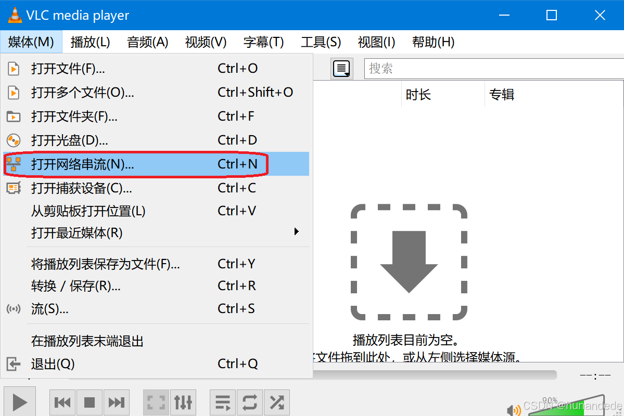
Task: Click the --:-- remaining time label
Action: pos(595,375)
